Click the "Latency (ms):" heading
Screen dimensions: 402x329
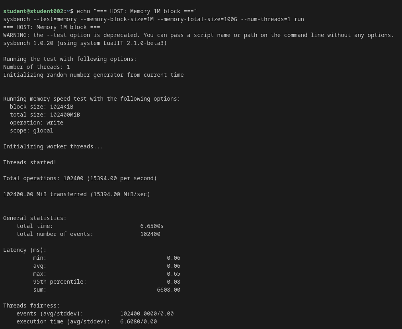coord(25,250)
